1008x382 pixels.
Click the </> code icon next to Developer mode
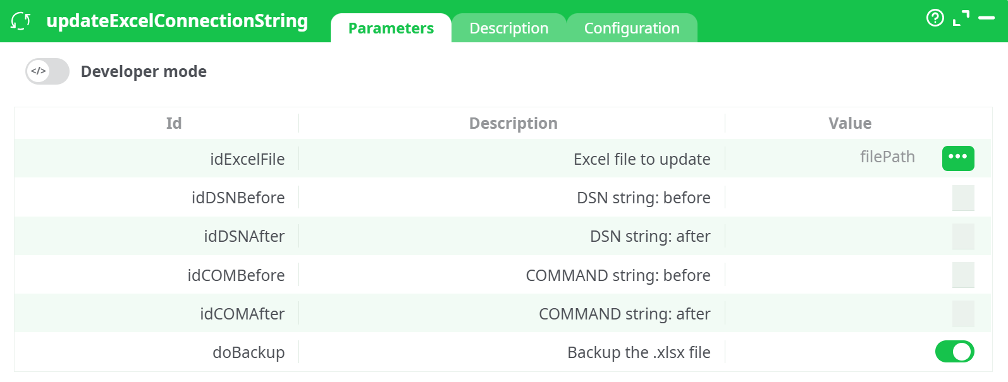point(38,71)
